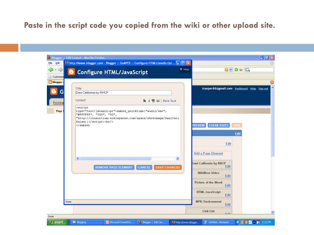
Task: Click main window scrollbar down arrow
Action: 272,212
